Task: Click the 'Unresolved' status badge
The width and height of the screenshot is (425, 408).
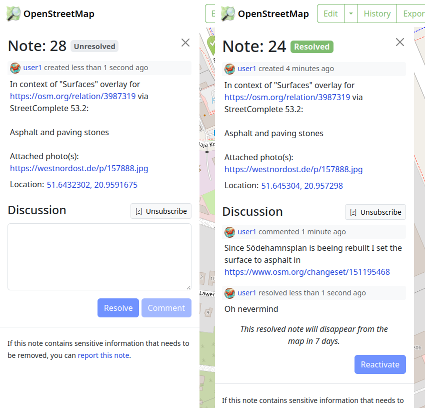Action: coord(94,46)
